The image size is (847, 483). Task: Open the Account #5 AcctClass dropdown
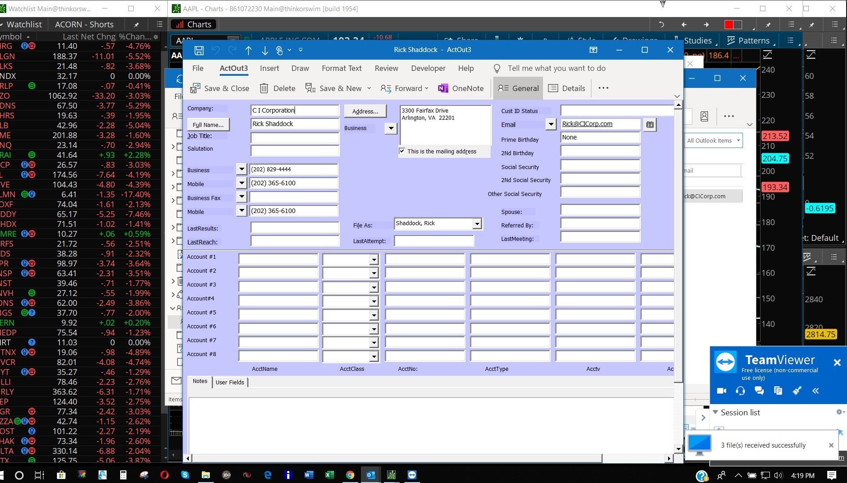point(374,315)
